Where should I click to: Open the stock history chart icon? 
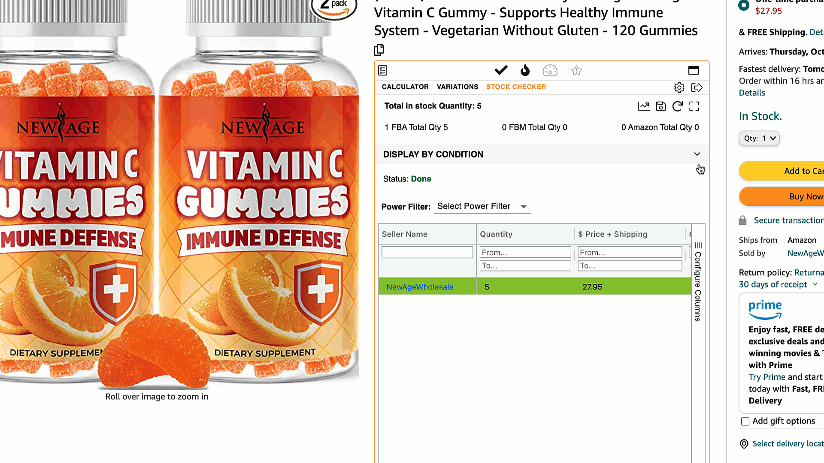(x=644, y=106)
